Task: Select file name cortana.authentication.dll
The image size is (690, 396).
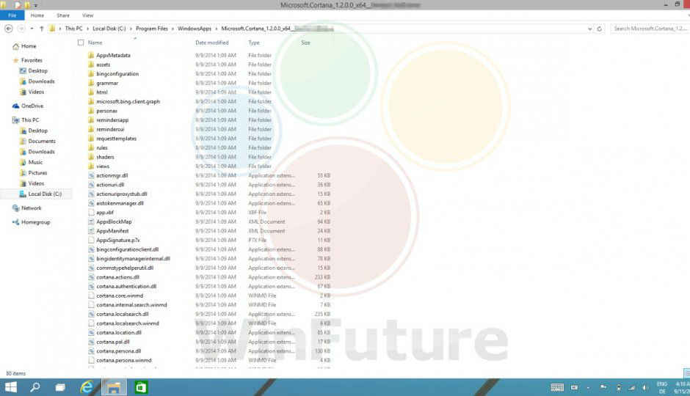Action: (126, 286)
